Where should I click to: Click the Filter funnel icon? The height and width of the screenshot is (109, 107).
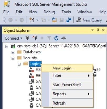49,38
